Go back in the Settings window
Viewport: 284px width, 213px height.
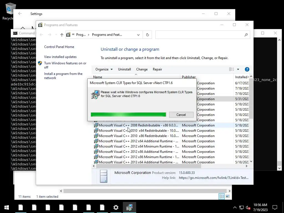[20, 14]
